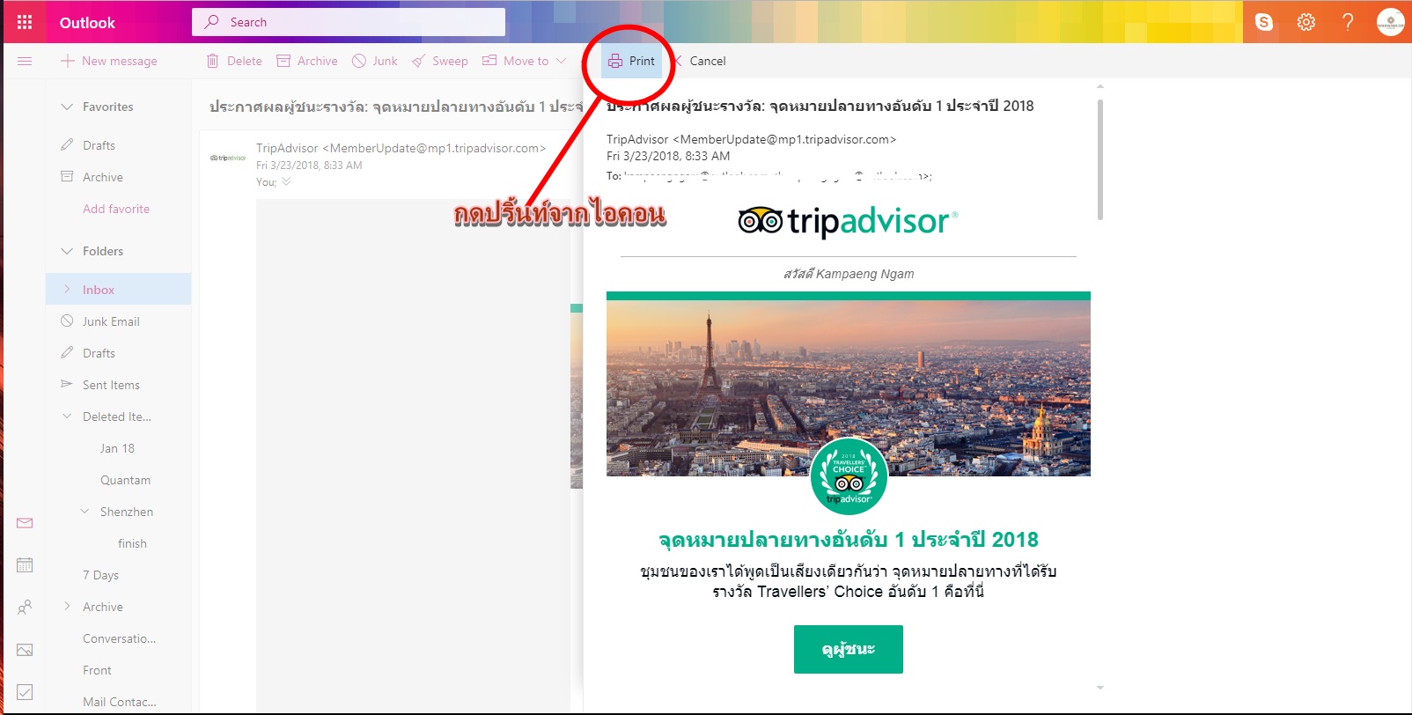1412x715 pixels.
Task: Collapse the Favorites section
Action: pyautogui.click(x=67, y=107)
